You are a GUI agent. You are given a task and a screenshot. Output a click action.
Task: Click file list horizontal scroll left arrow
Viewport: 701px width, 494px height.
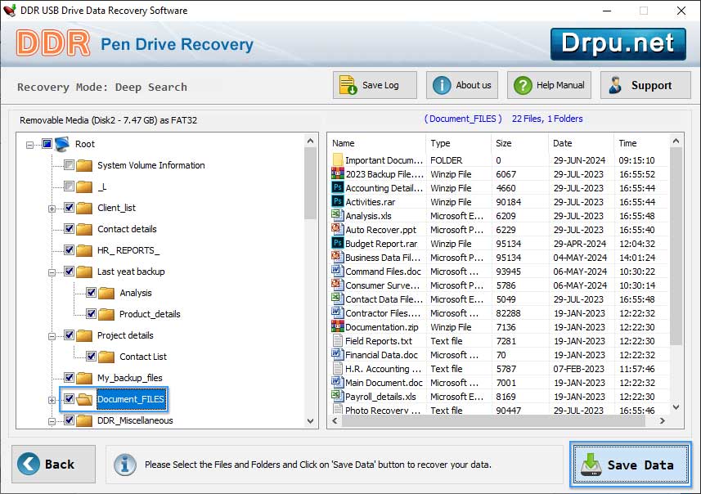pos(335,420)
